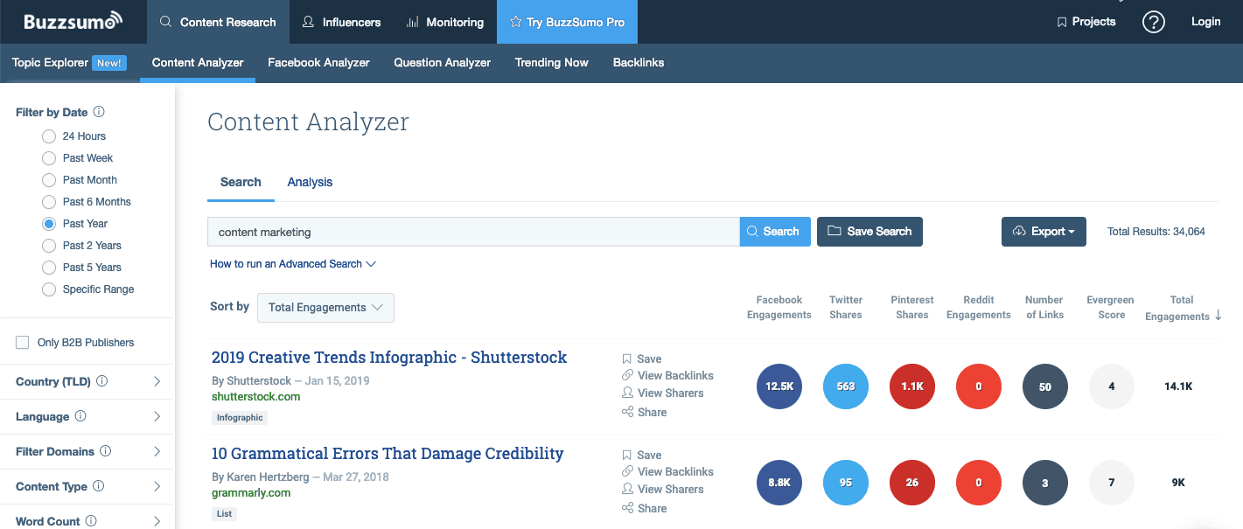Open the Total Engagements sort dropdown
The height and width of the screenshot is (529, 1243).
325,308
